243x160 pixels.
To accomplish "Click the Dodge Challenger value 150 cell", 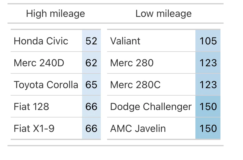I will point(208,107).
